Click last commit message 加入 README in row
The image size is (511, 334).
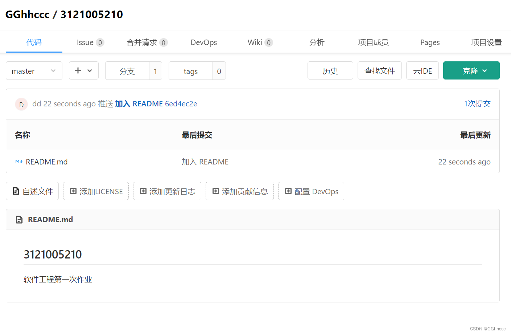click(x=205, y=162)
